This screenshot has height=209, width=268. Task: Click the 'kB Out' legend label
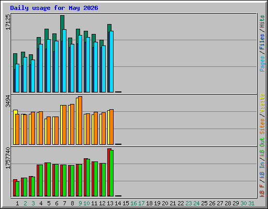262,147
